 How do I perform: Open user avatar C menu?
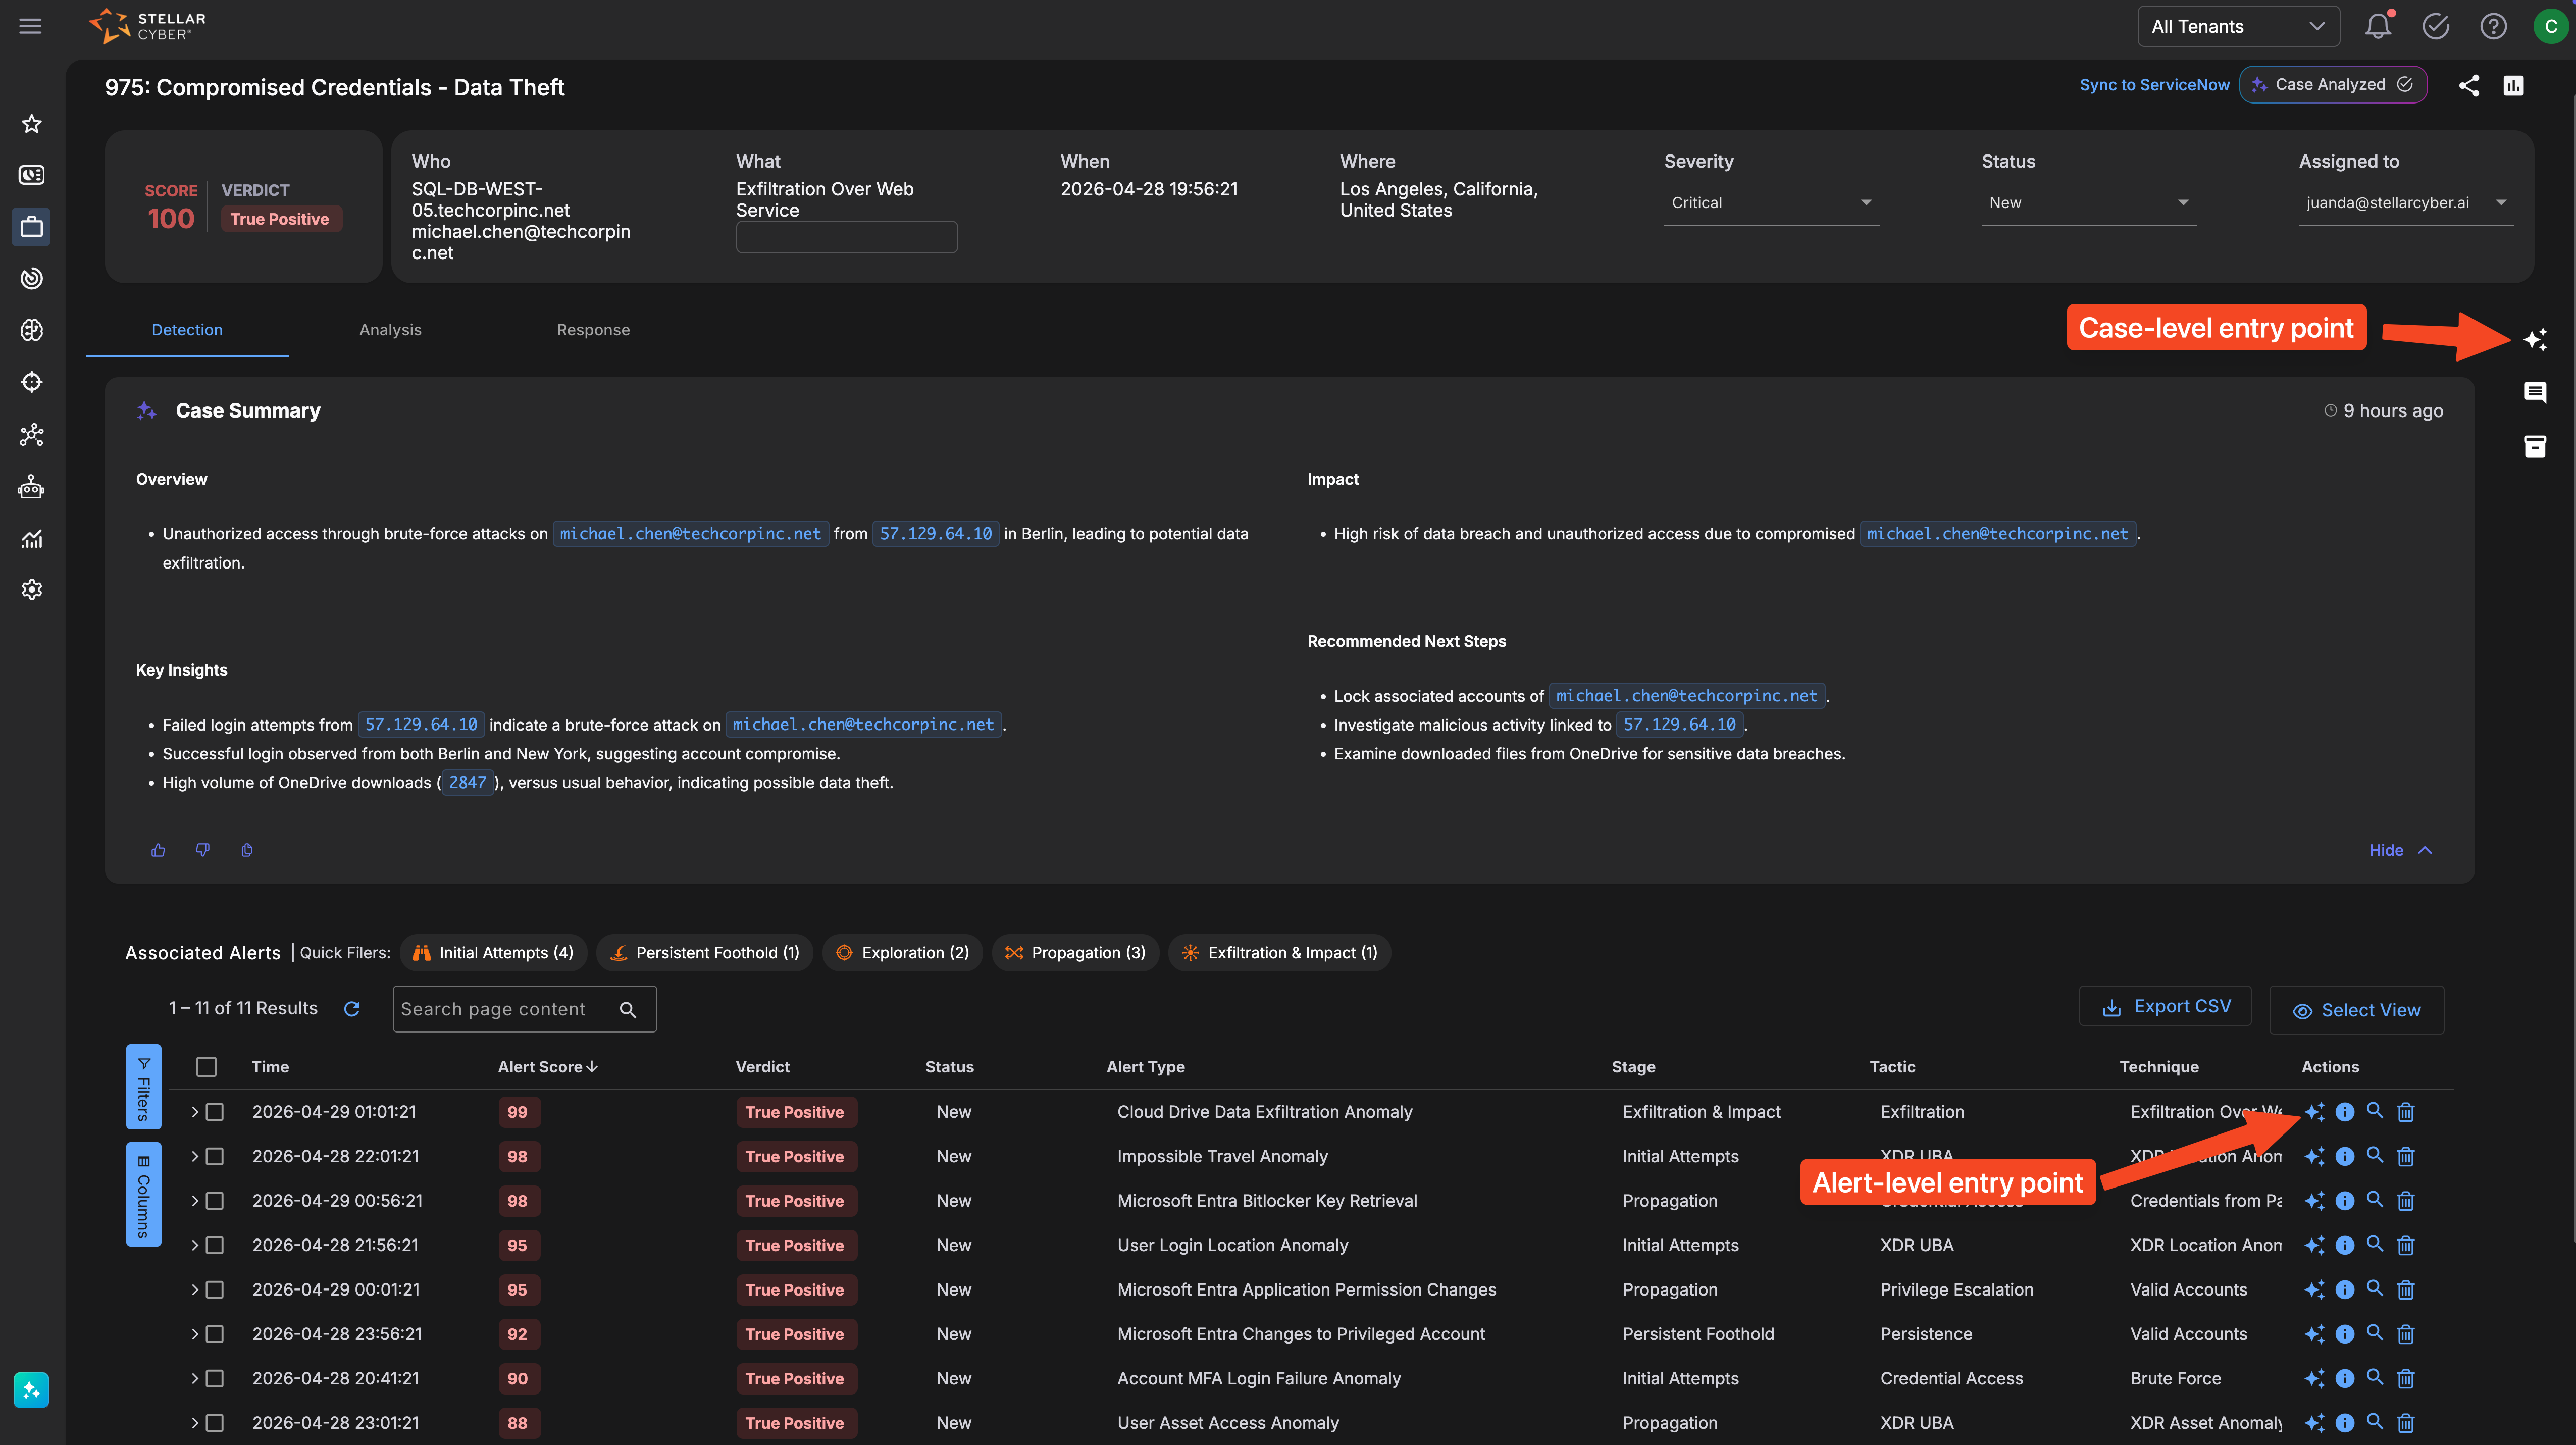click(2550, 27)
